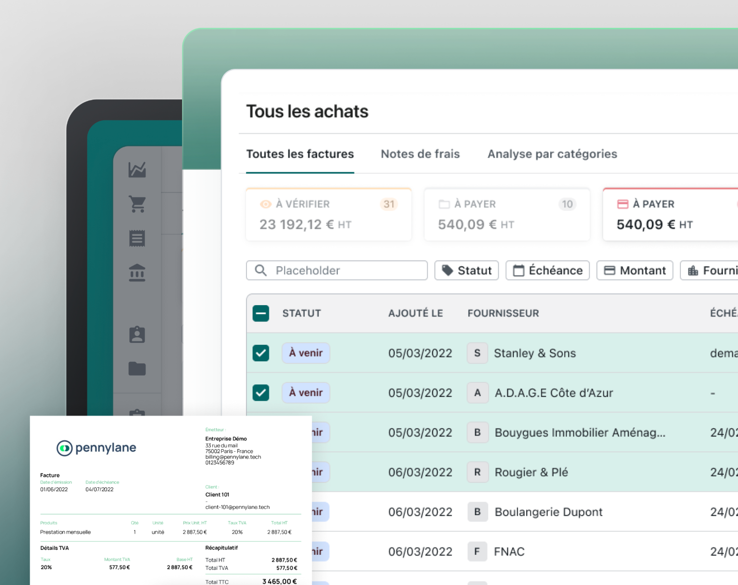Screen dimensions: 738x585
Task: Select the grey À payer card with 10
Action: tap(507, 214)
